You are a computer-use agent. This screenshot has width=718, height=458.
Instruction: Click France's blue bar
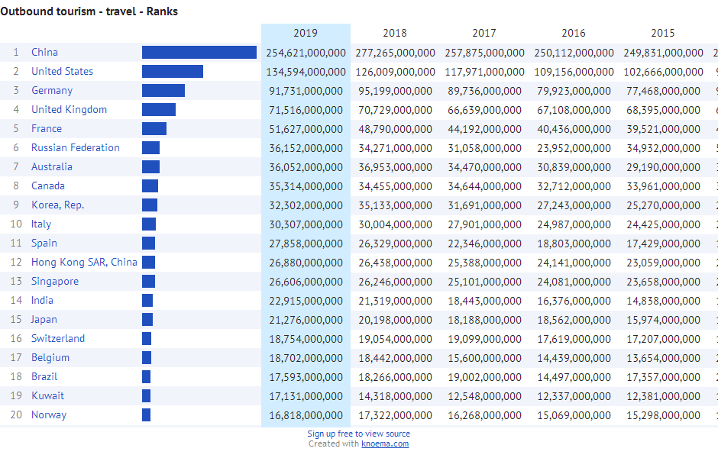point(154,128)
